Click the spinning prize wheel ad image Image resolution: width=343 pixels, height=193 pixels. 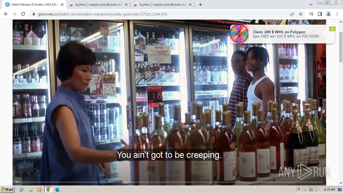pos(239,34)
